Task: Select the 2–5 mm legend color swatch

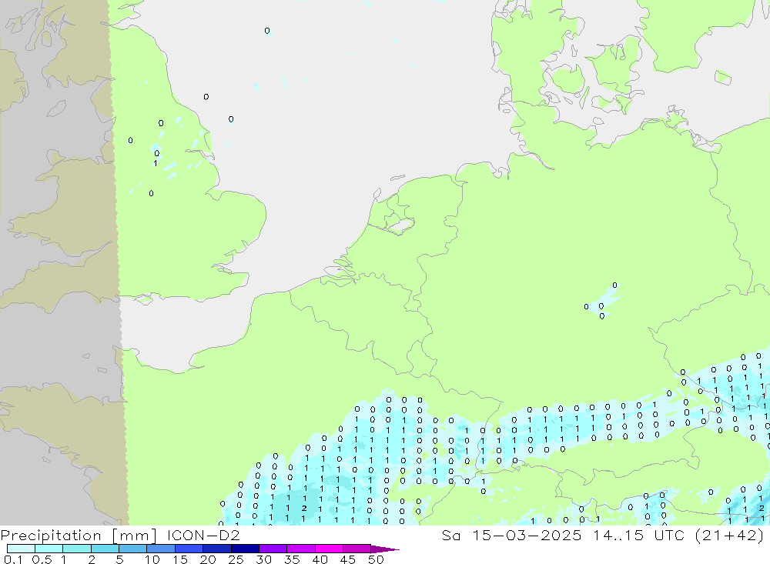Action: point(105,549)
